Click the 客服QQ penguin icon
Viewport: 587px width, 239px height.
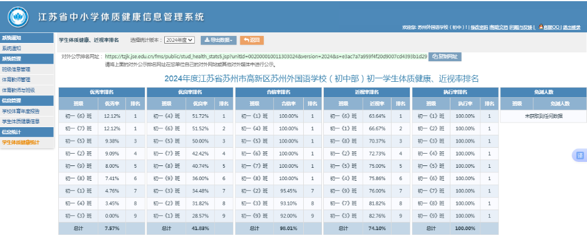click(540, 27)
